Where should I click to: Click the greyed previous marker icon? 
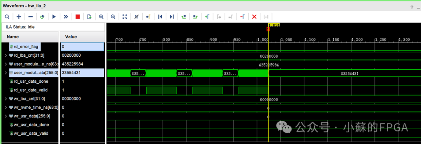219,17
